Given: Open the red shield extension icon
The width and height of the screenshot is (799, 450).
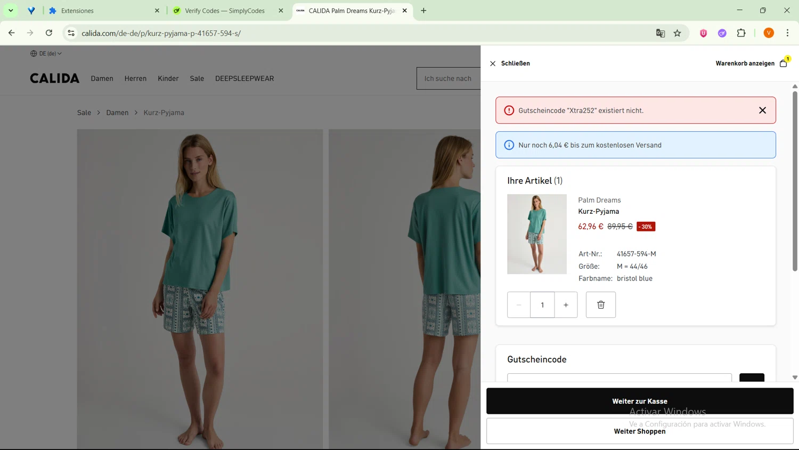Looking at the screenshot, I should point(704,33).
